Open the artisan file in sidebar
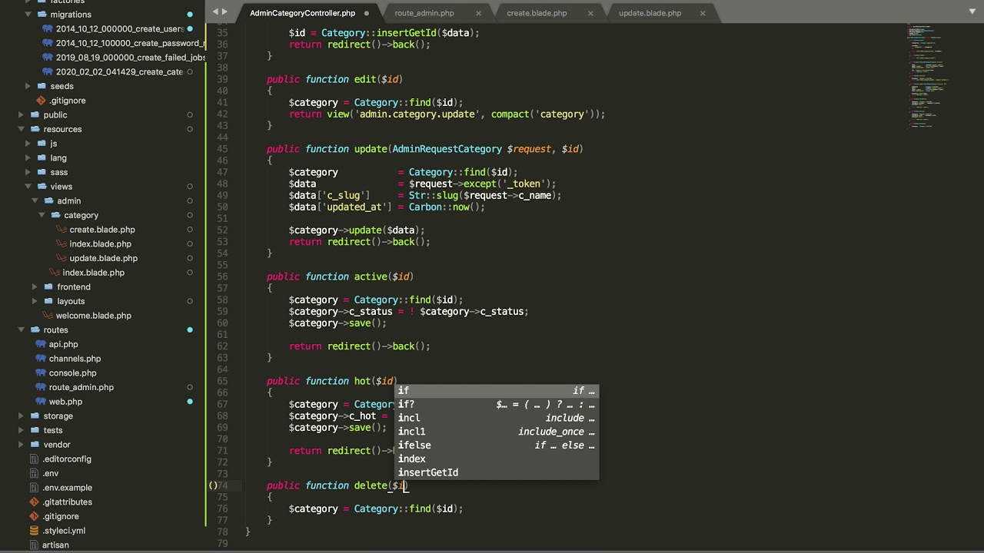 [x=55, y=545]
